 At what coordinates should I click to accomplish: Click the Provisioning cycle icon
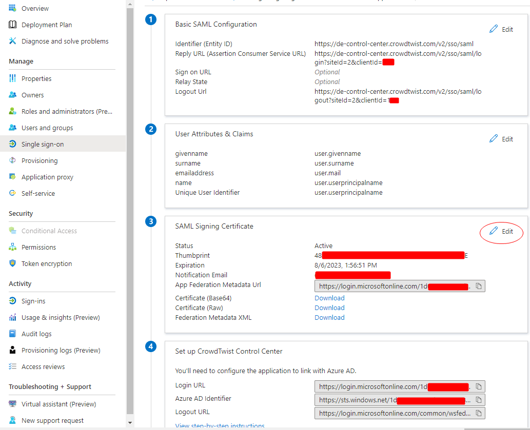click(x=12, y=160)
